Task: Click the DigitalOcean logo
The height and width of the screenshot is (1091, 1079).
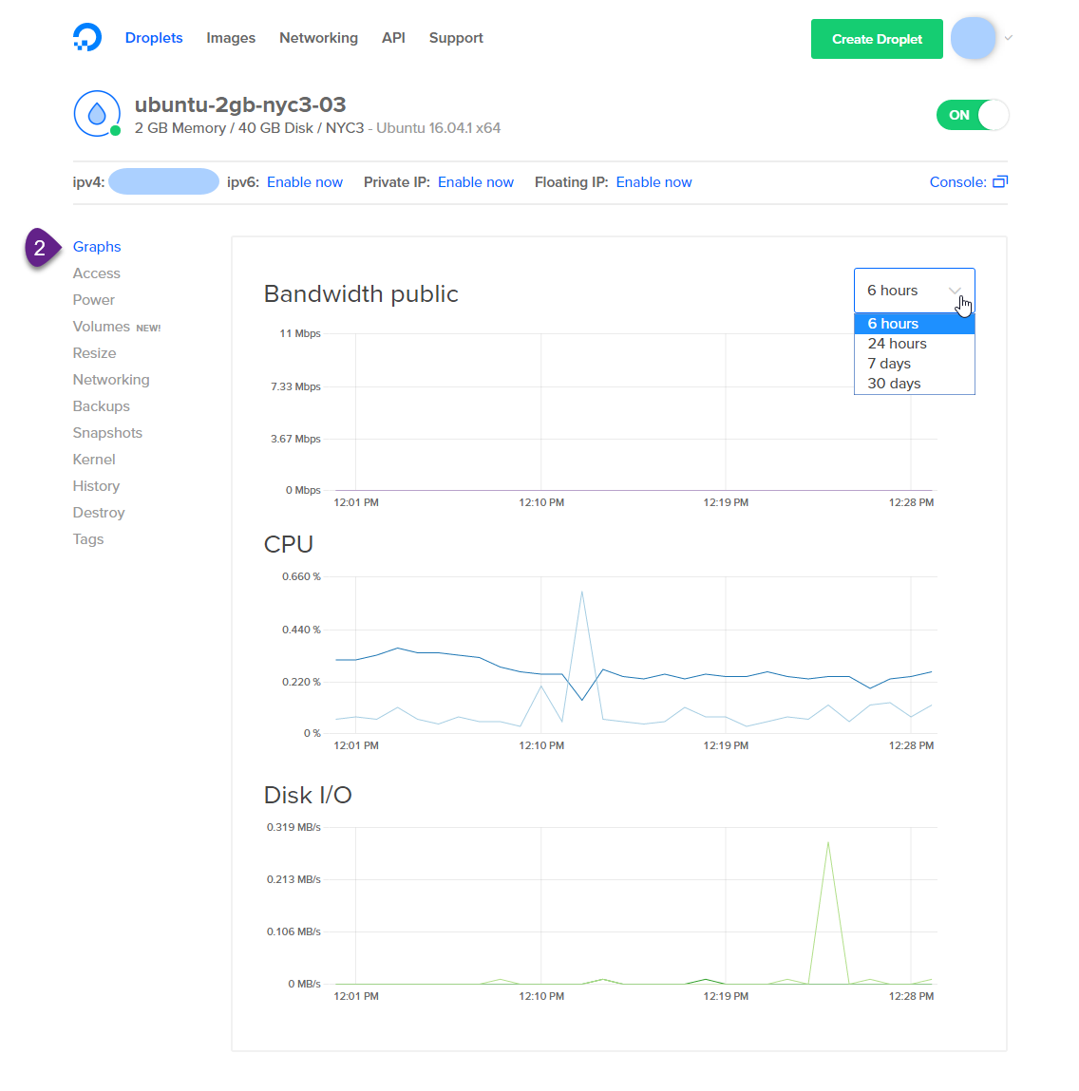Action: [x=86, y=37]
